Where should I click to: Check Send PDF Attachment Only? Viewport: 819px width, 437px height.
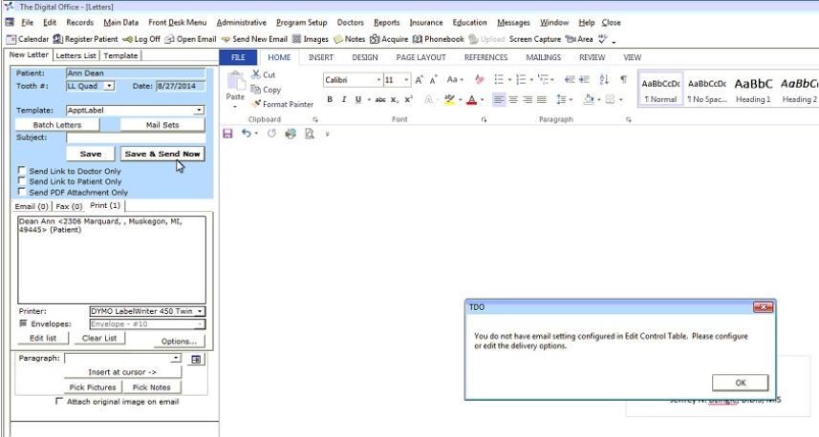[x=22, y=192]
